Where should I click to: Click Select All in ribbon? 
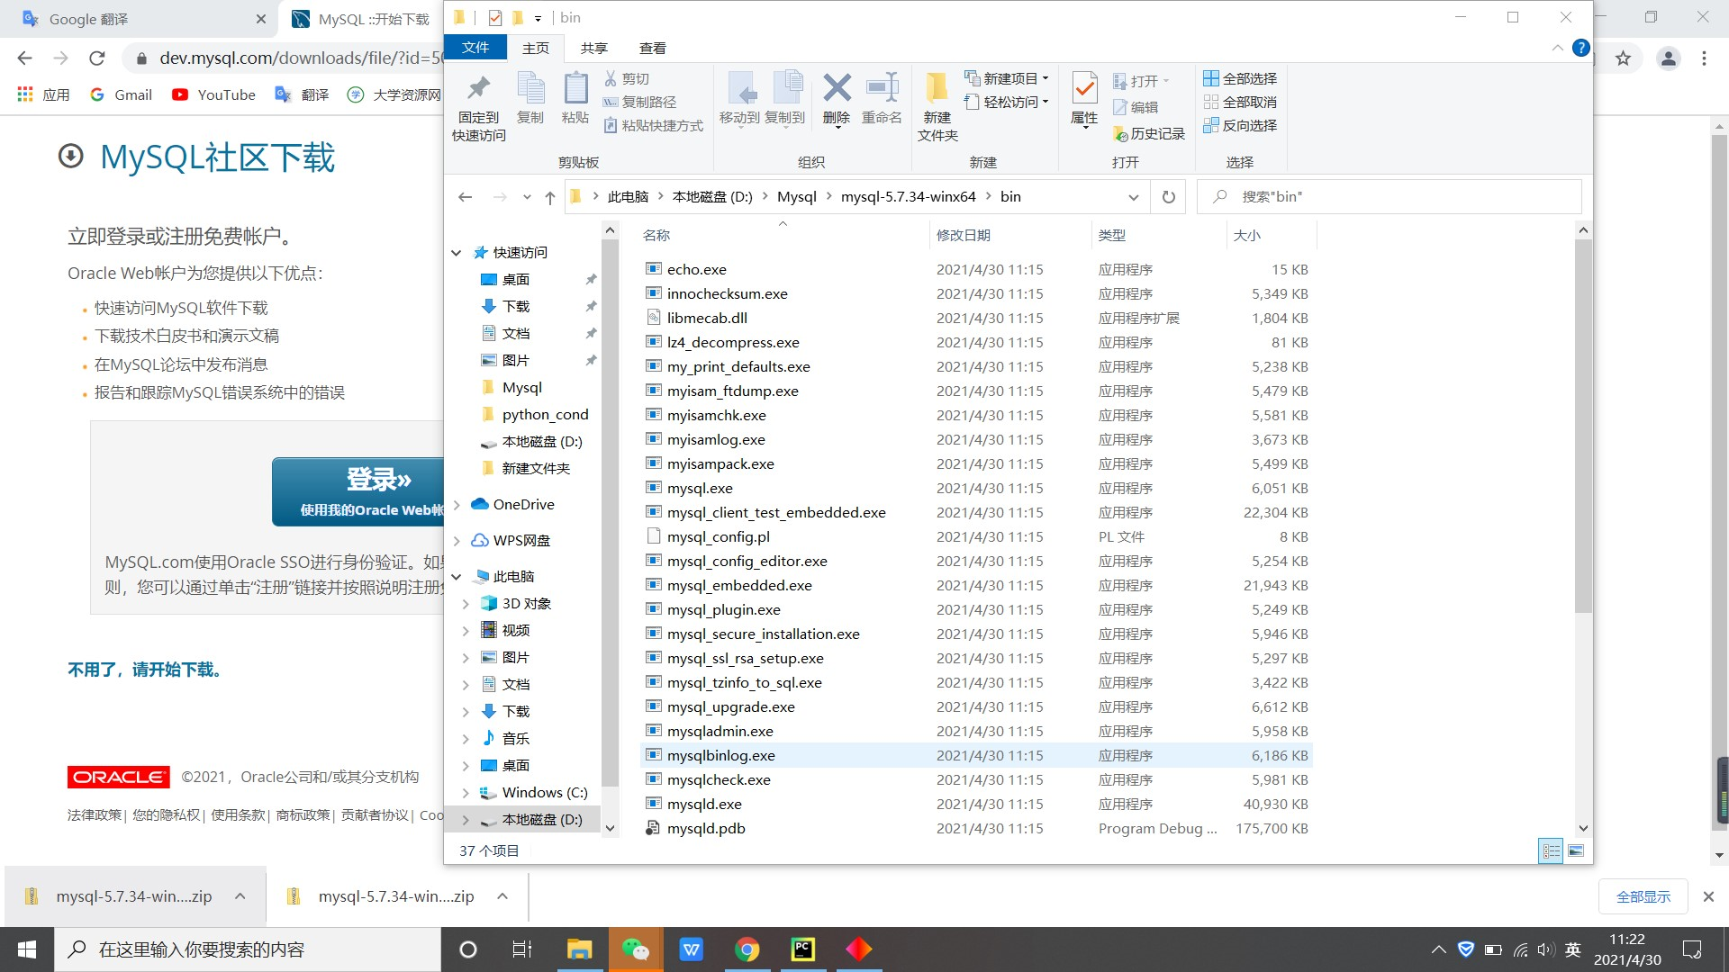pos(1240,78)
